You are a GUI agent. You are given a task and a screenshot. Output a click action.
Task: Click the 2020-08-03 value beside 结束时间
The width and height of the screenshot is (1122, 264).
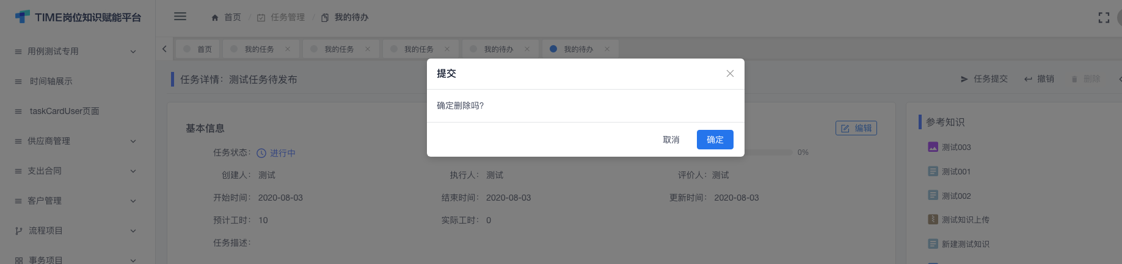point(508,198)
